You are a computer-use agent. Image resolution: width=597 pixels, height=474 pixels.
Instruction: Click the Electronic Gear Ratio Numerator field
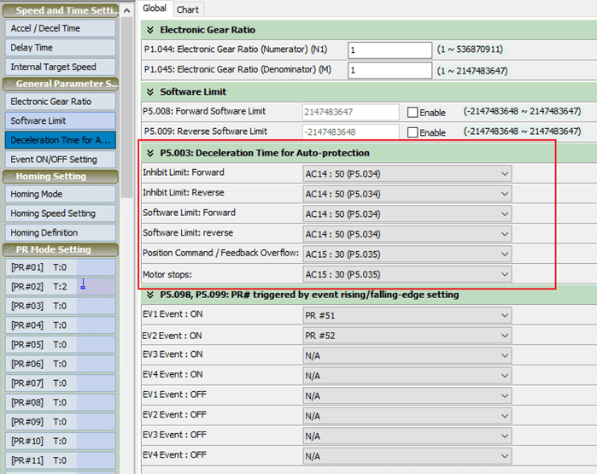(x=389, y=50)
